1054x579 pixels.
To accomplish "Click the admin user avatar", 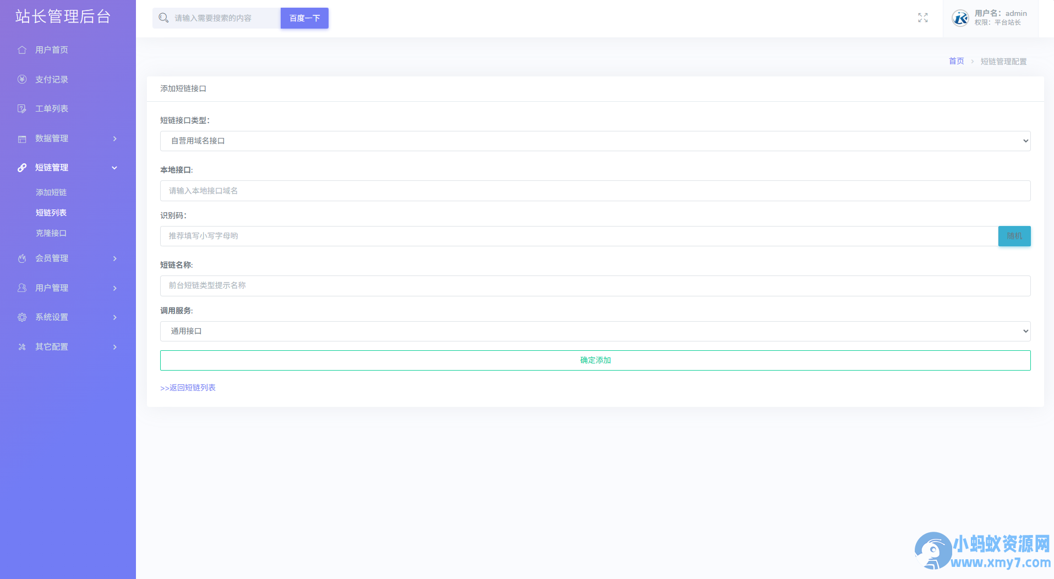I will 960,18.
